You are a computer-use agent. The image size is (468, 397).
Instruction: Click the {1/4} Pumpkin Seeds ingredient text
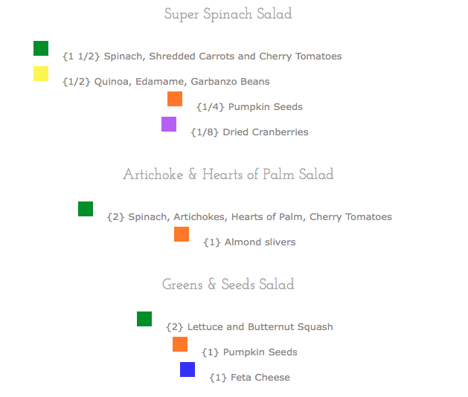pos(249,107)
